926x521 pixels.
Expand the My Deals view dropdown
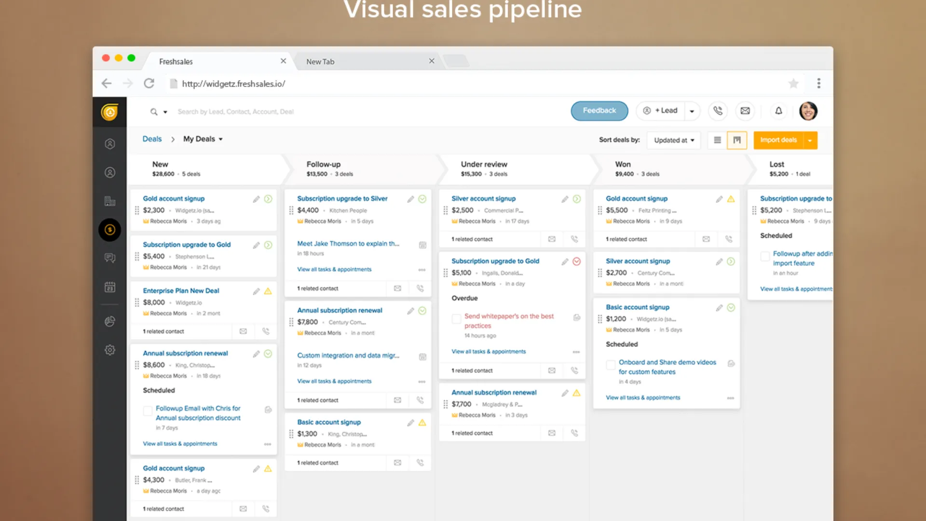(x=203, y=139)
